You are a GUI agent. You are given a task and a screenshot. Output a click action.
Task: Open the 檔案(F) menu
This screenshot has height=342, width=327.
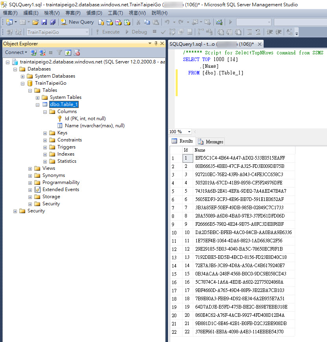pos(10,13)
